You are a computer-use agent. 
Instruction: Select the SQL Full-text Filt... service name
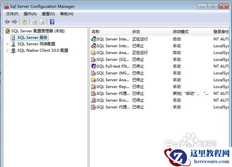click(x=113, y=66)
